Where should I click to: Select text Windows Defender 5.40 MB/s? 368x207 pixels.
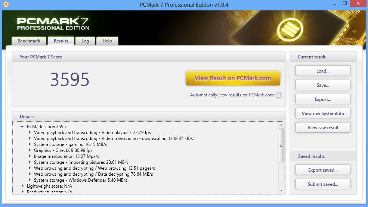tap(98, 180)
